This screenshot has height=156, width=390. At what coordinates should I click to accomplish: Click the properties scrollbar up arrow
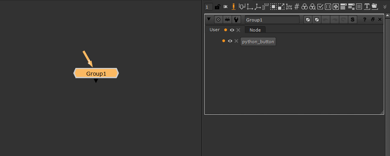tap(388, 16)
